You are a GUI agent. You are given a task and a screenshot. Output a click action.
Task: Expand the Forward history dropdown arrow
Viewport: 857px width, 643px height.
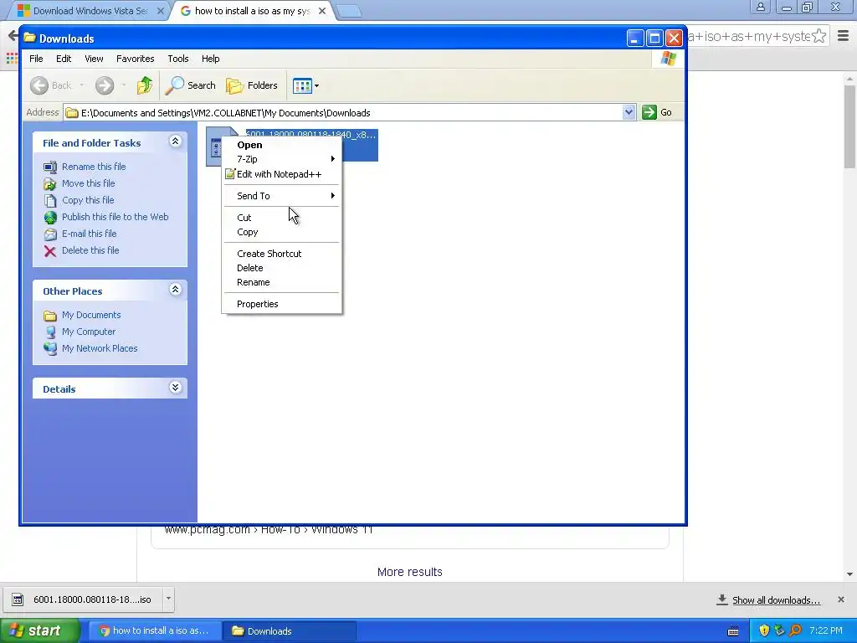[124, 85]
